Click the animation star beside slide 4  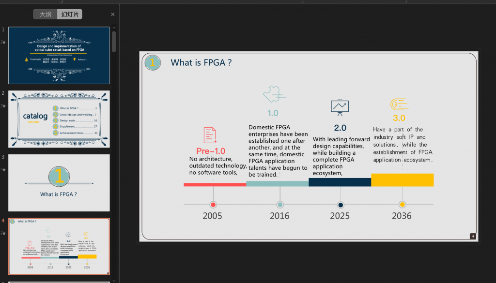tap(4, 233)
